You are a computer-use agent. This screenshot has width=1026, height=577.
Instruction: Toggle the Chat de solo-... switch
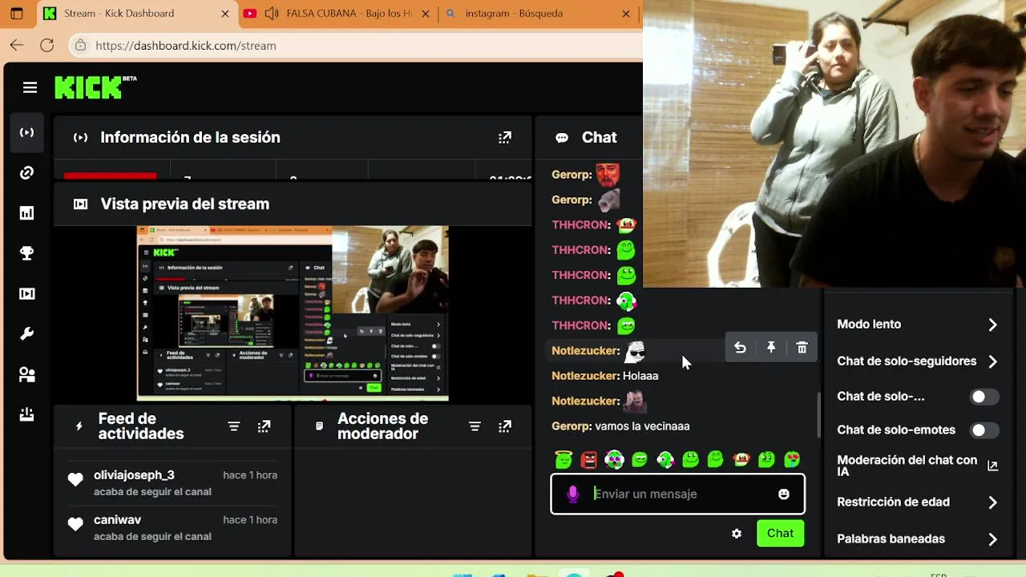pos(984,397)
